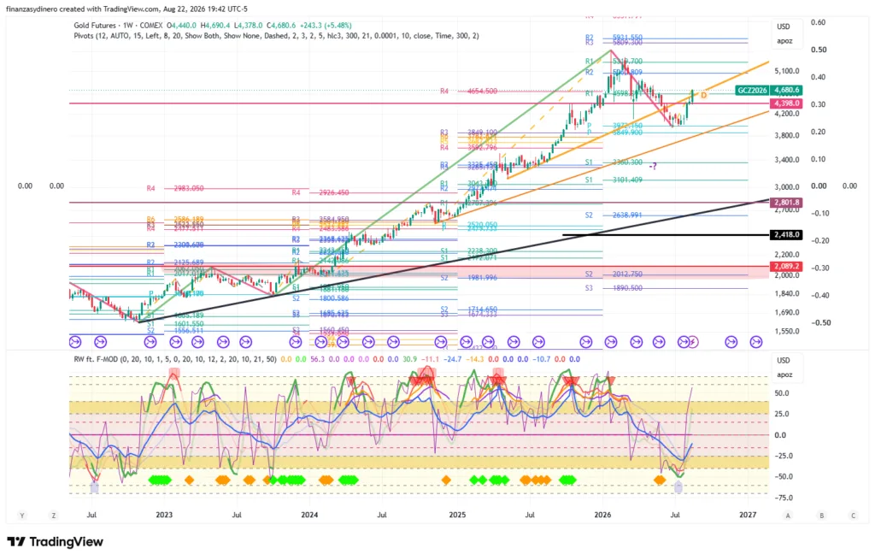Image resolution: width=875 pixels, height=560 pixels.
Task: Click the 2024 time axis label
Action: pos(309,515)
